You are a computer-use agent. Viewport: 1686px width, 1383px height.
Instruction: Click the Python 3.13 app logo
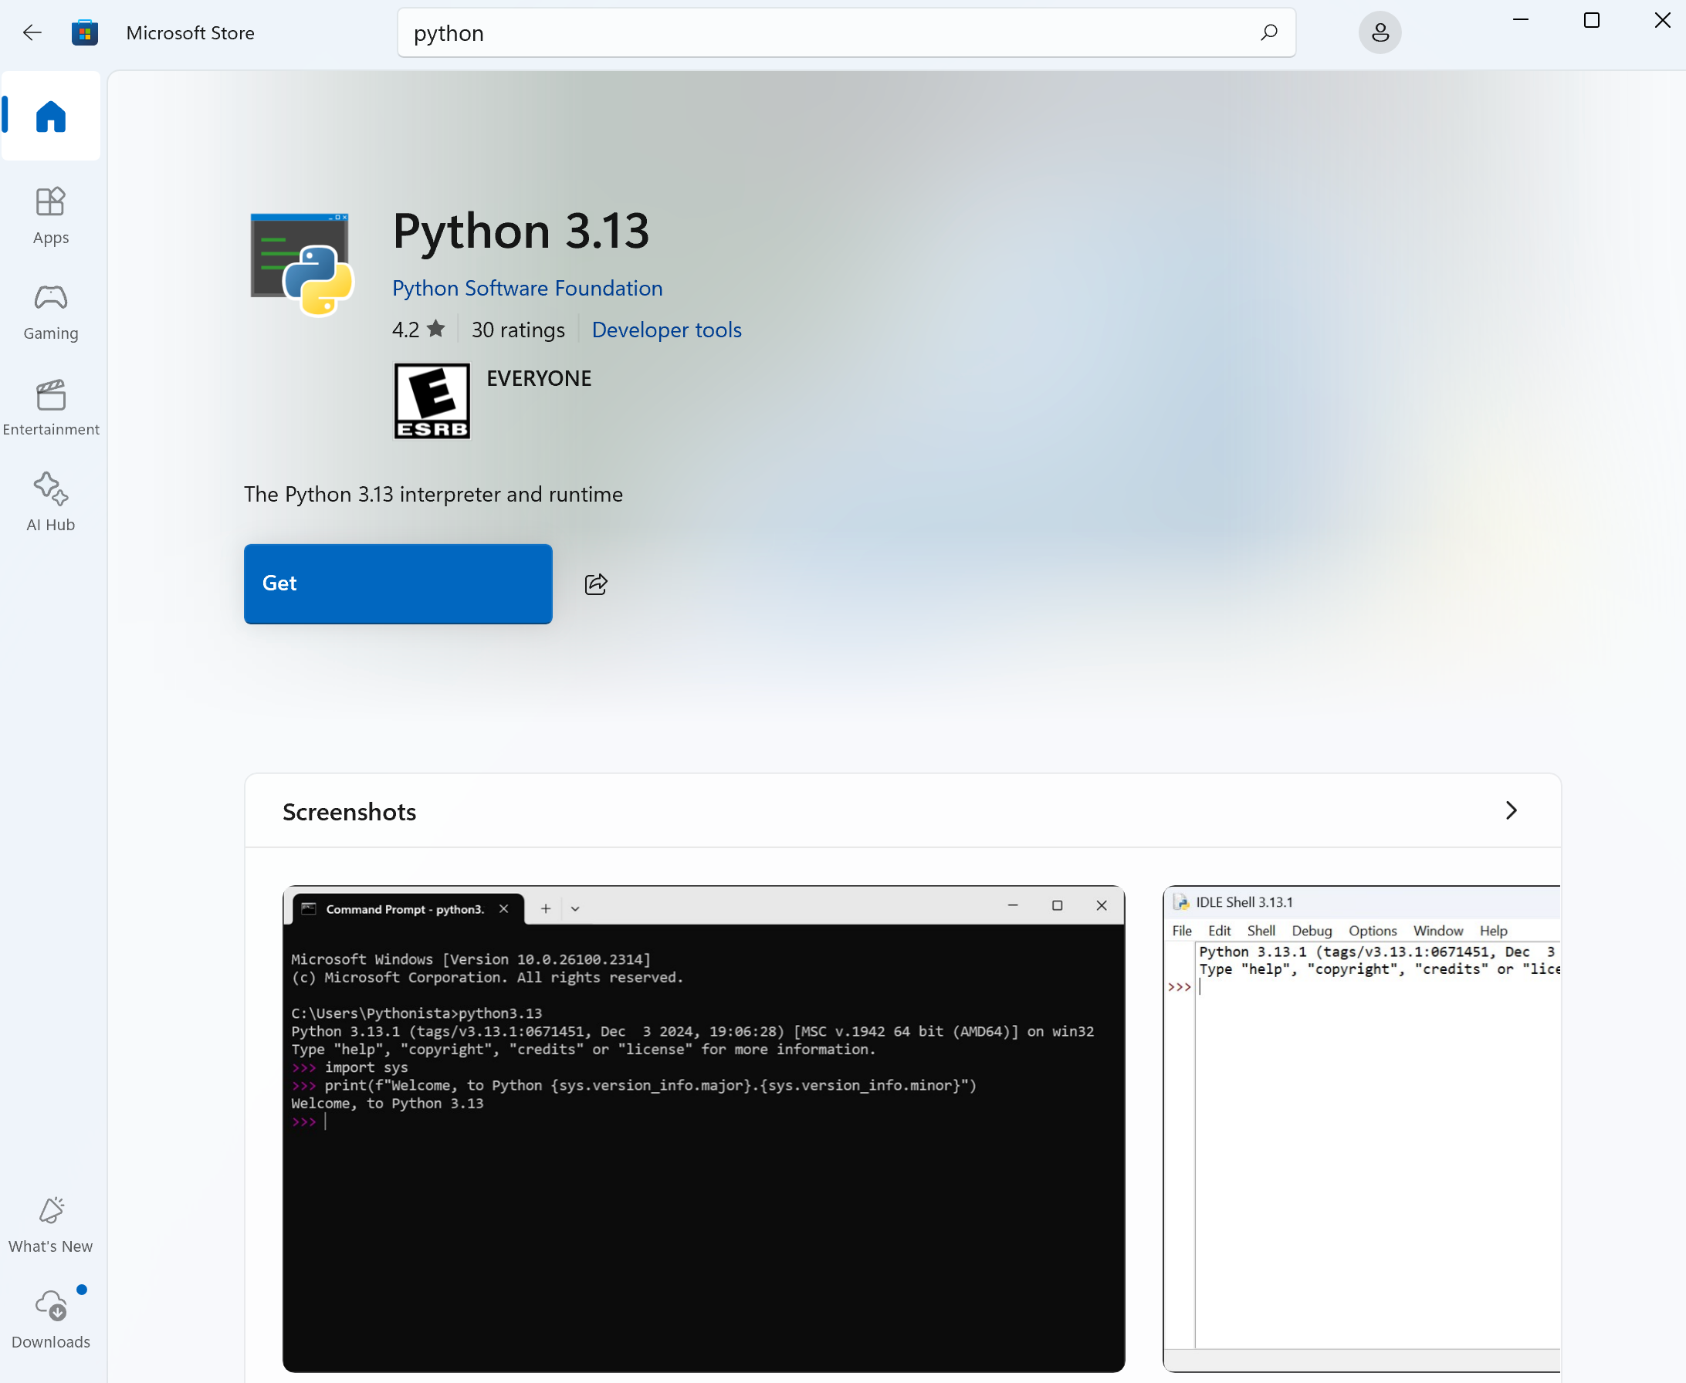[301, 264]
